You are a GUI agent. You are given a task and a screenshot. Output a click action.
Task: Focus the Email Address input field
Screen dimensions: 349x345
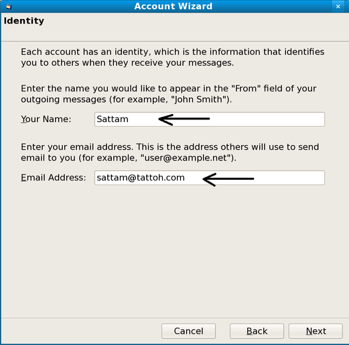210,178
